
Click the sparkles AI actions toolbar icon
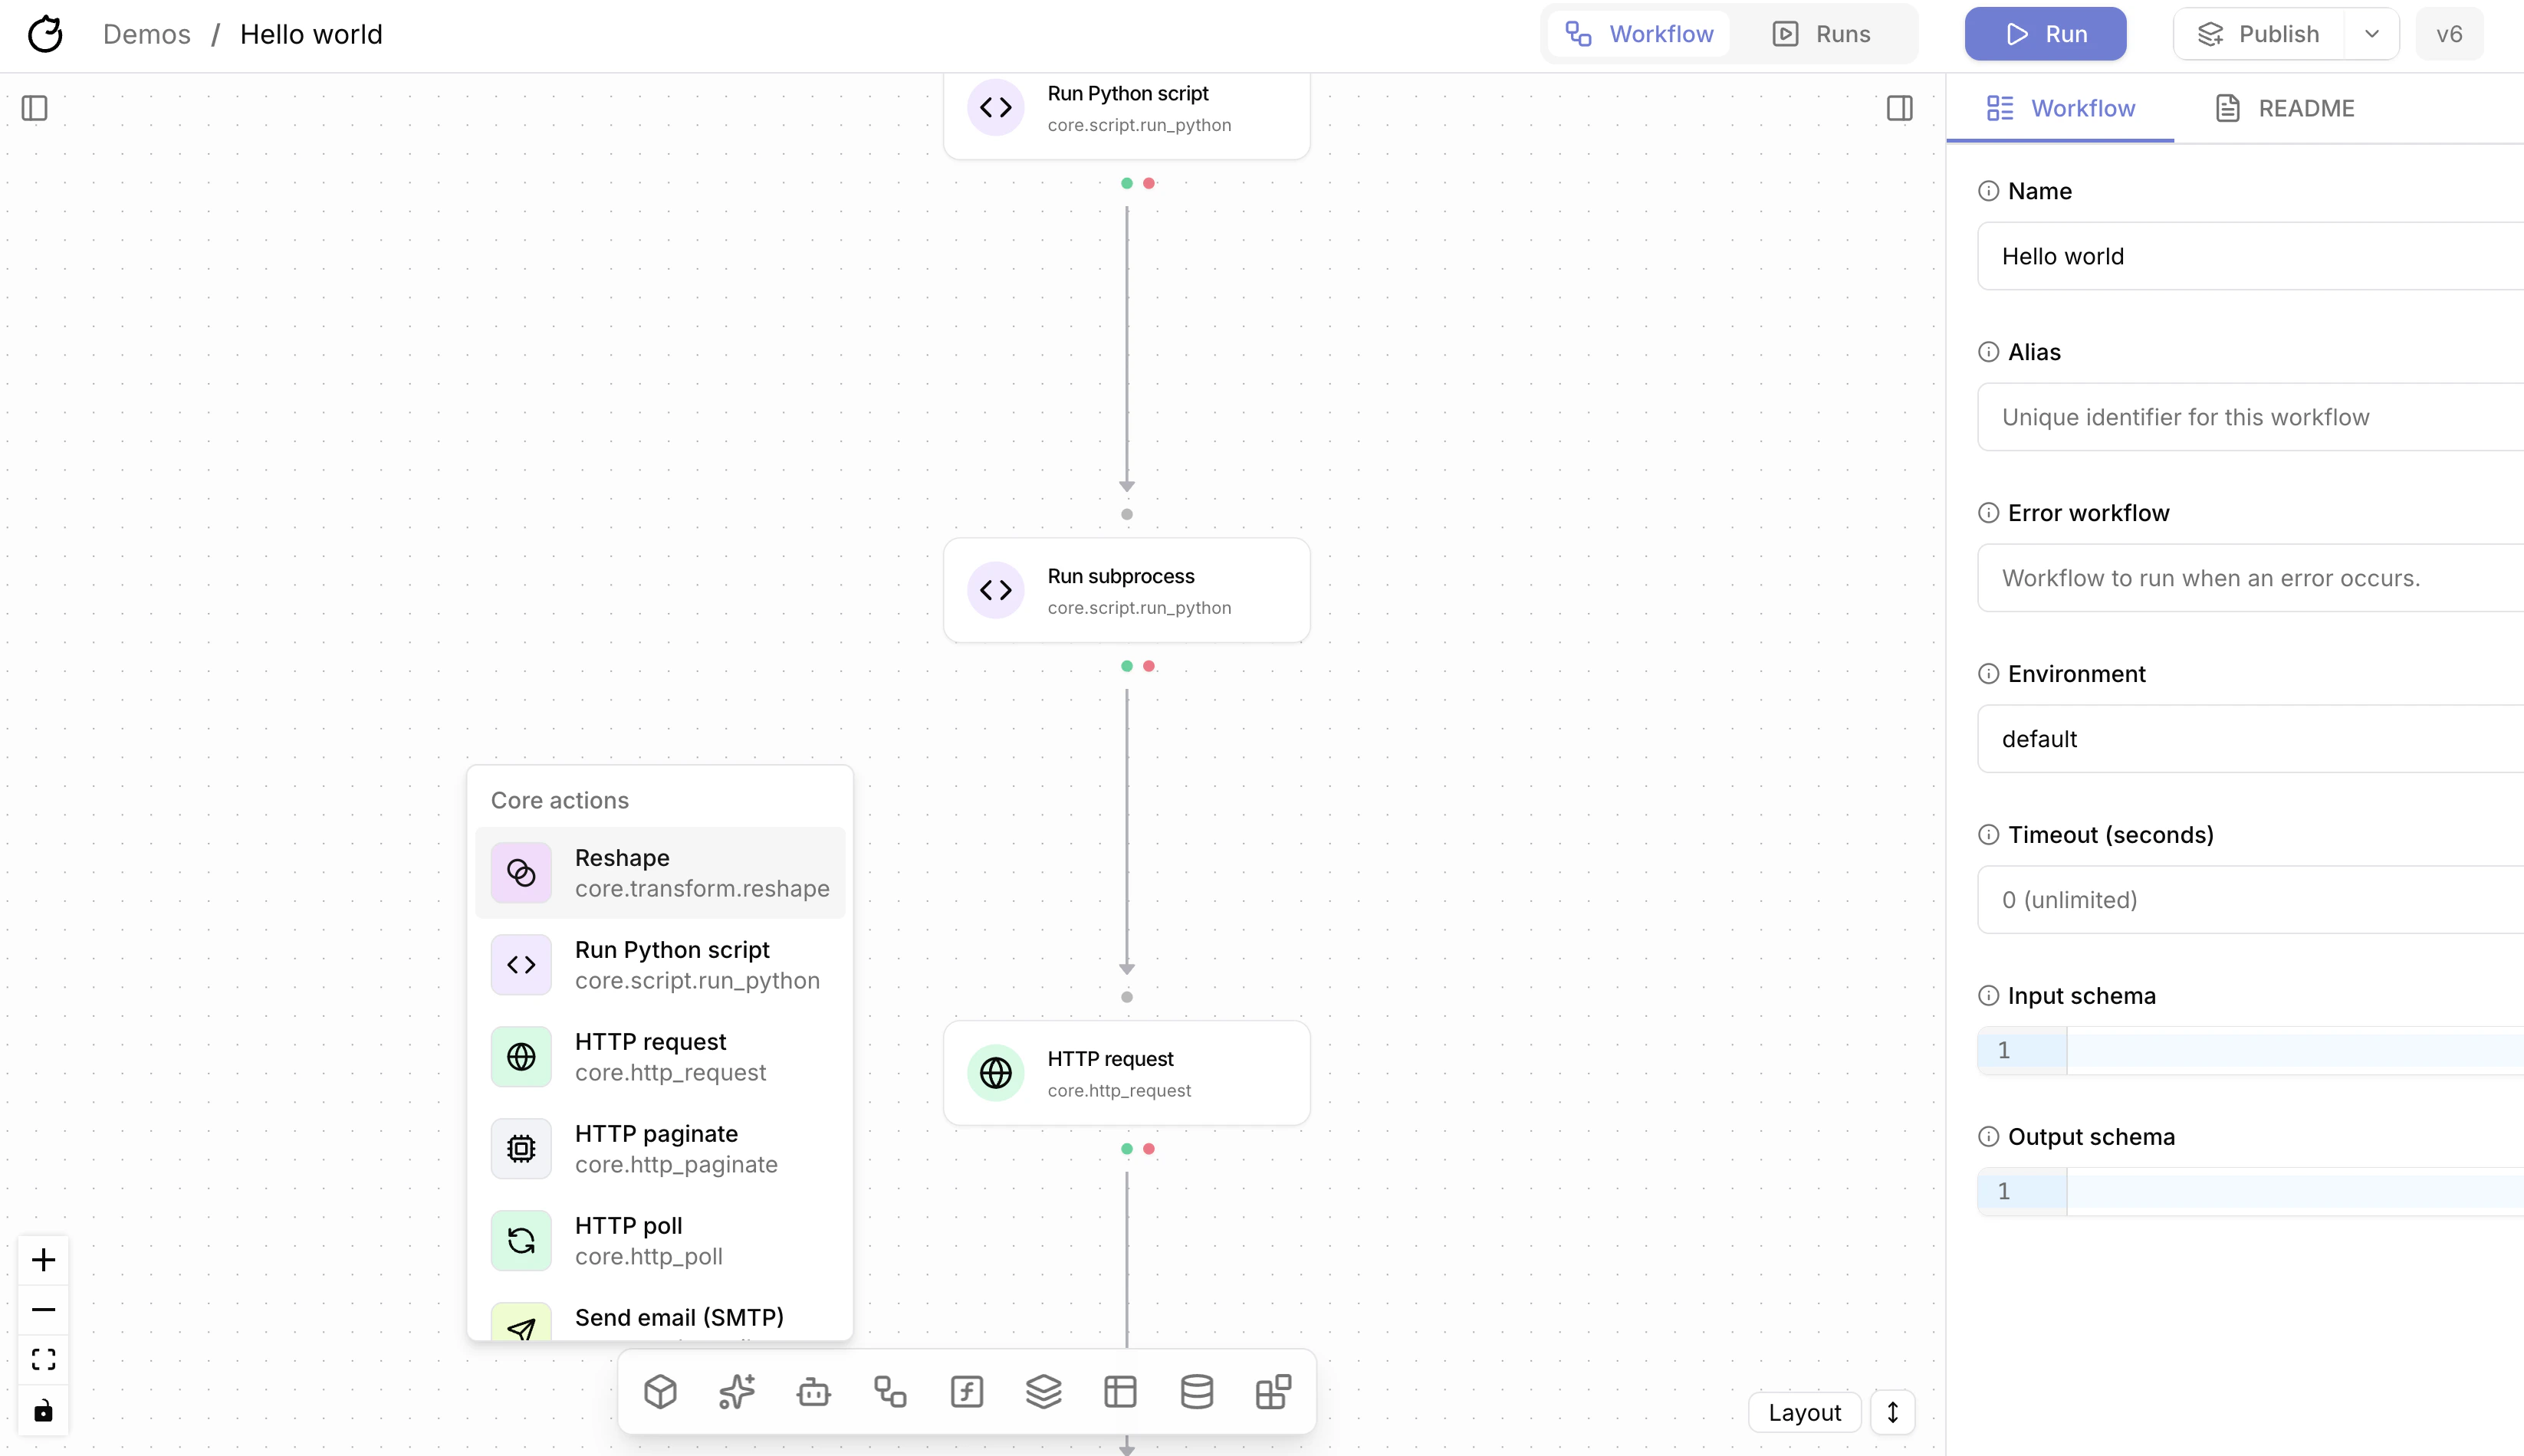coord(738,1391)
